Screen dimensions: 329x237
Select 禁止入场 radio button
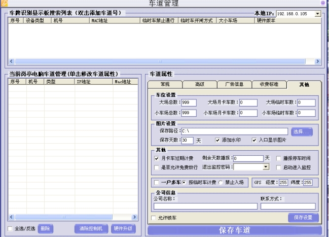pos(221,183)
